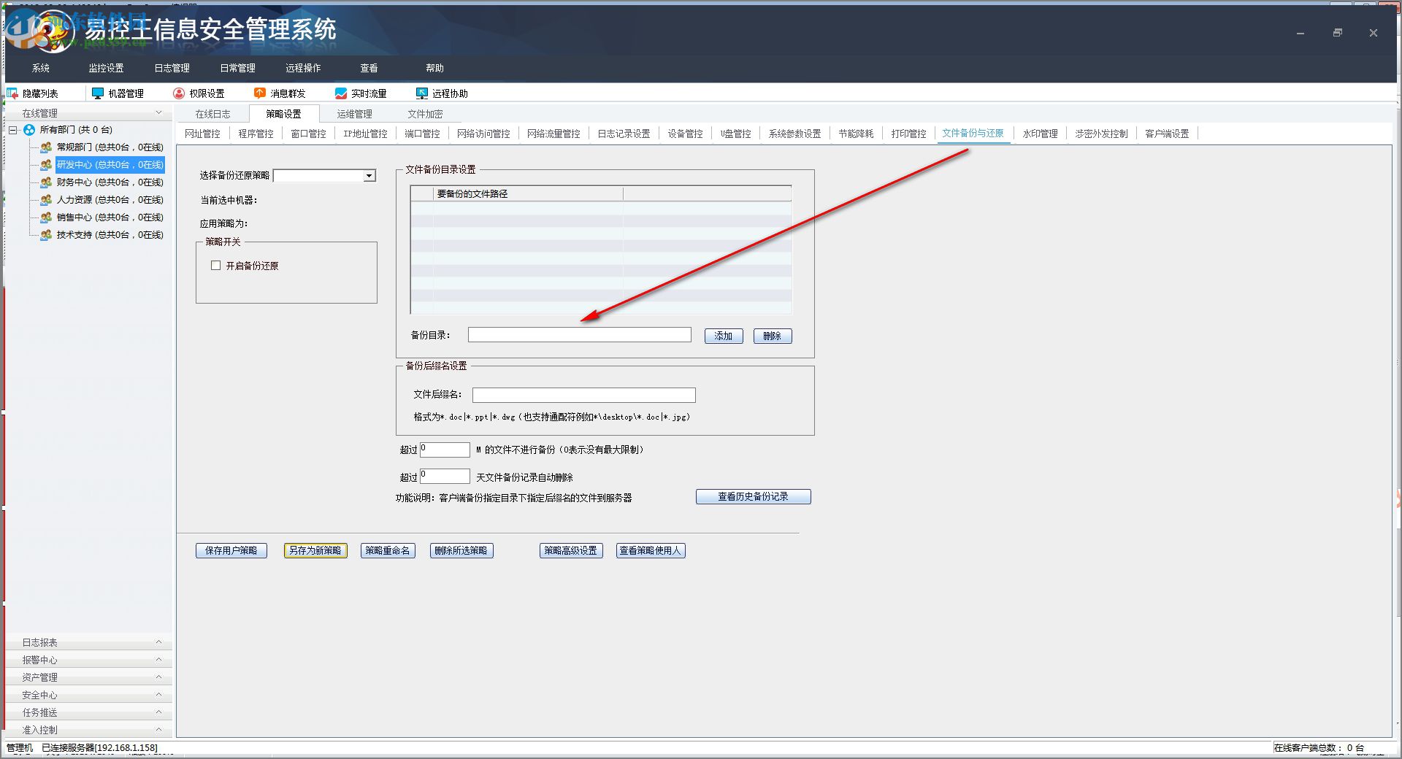Open the 远程操作 menu
This screenshot has width=1402, height=759.
pos(303,68)
